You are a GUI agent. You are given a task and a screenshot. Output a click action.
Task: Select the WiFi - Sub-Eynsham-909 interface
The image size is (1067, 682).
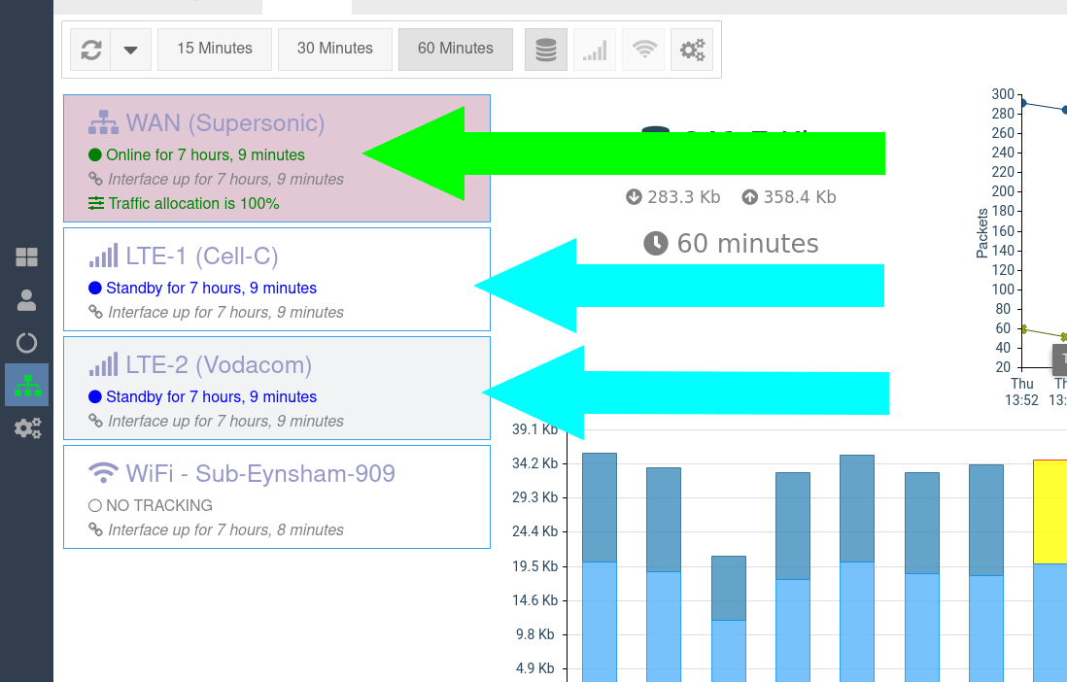259,474
